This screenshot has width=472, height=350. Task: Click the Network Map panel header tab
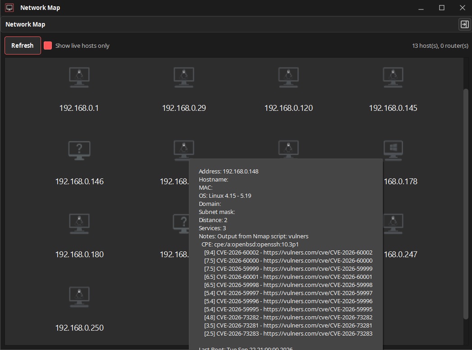25,24
